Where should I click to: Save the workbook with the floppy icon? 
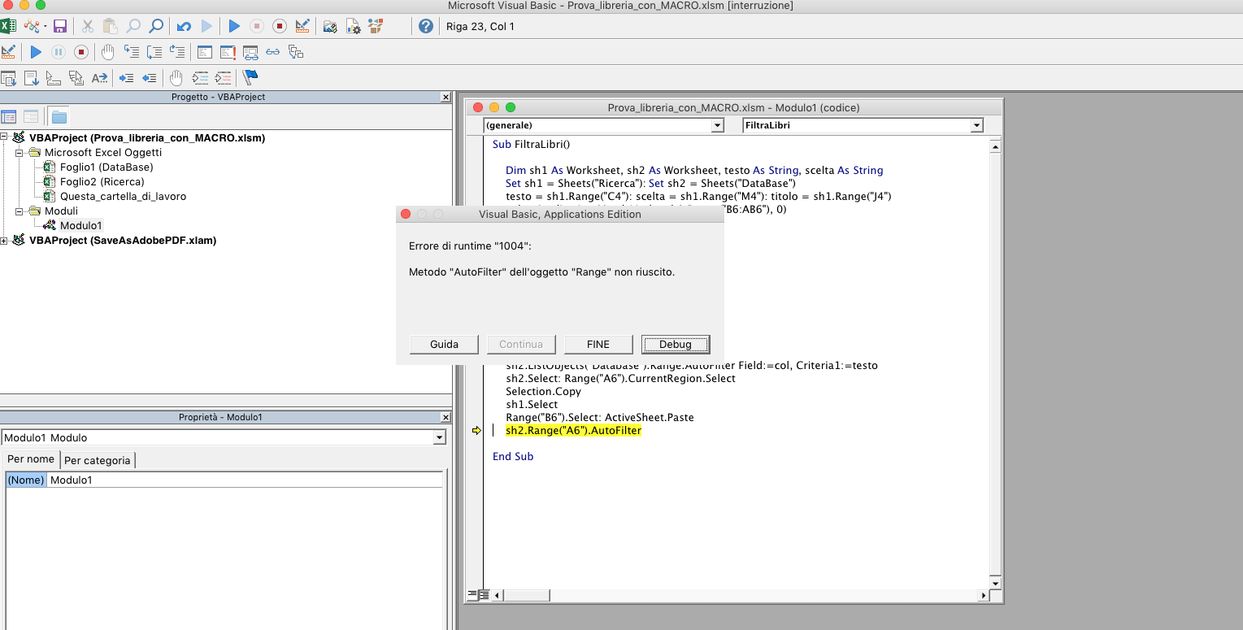click(59, 26)
